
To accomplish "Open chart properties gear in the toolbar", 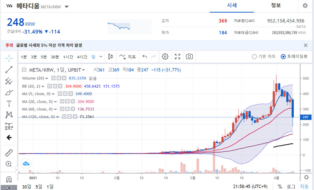I will click(x=165, y=57).
